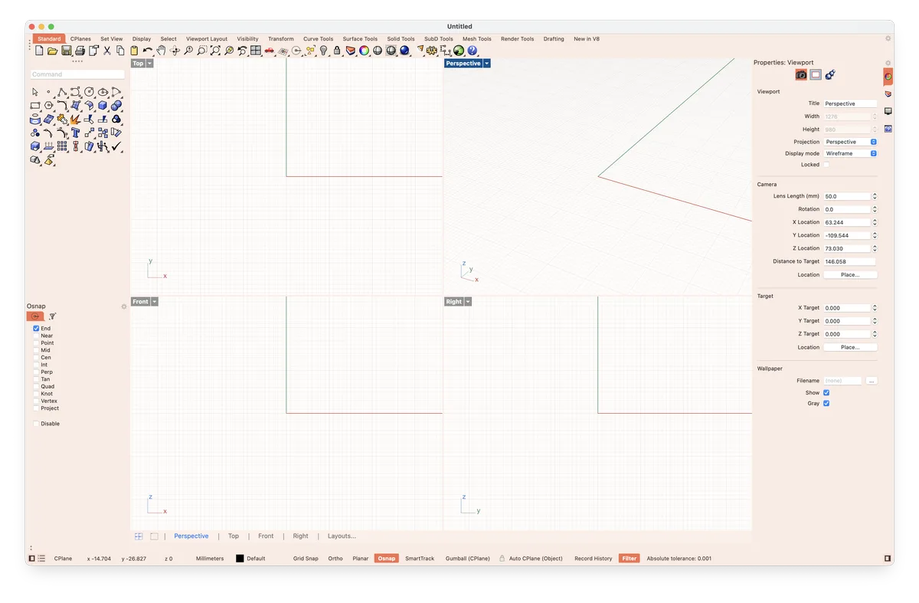
Task: Click the Zoom Extents icon
Action: click(x=216, y=51)
